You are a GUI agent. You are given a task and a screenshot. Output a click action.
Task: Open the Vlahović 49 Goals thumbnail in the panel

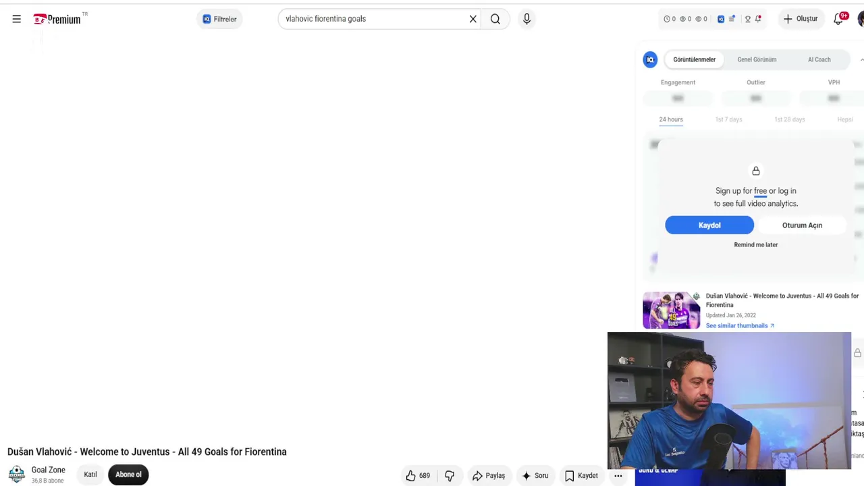tap(671, 310)
